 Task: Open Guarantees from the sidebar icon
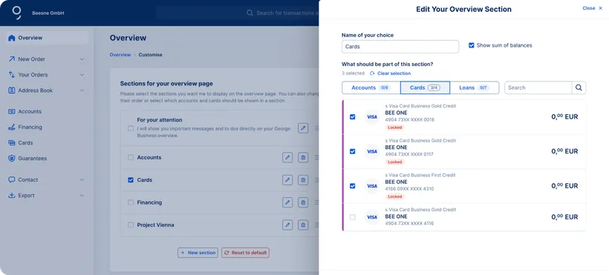pyautogui.click(x=12, y=159)
